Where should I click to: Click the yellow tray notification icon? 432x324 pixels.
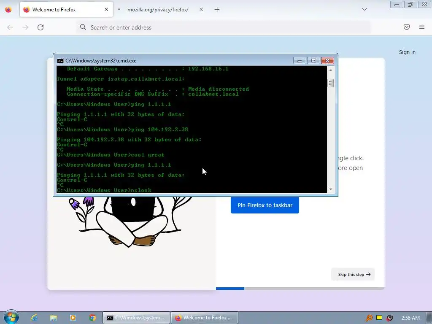coord(379,318)
